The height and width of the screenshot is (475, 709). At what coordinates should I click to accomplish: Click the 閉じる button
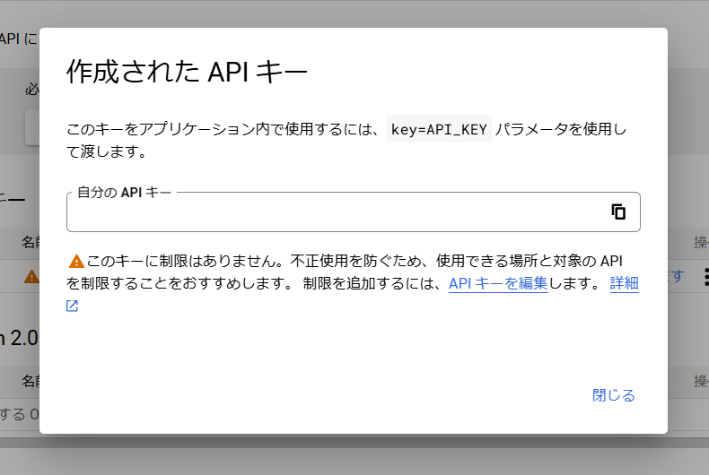pyautogui.click(x=614, y=395)
